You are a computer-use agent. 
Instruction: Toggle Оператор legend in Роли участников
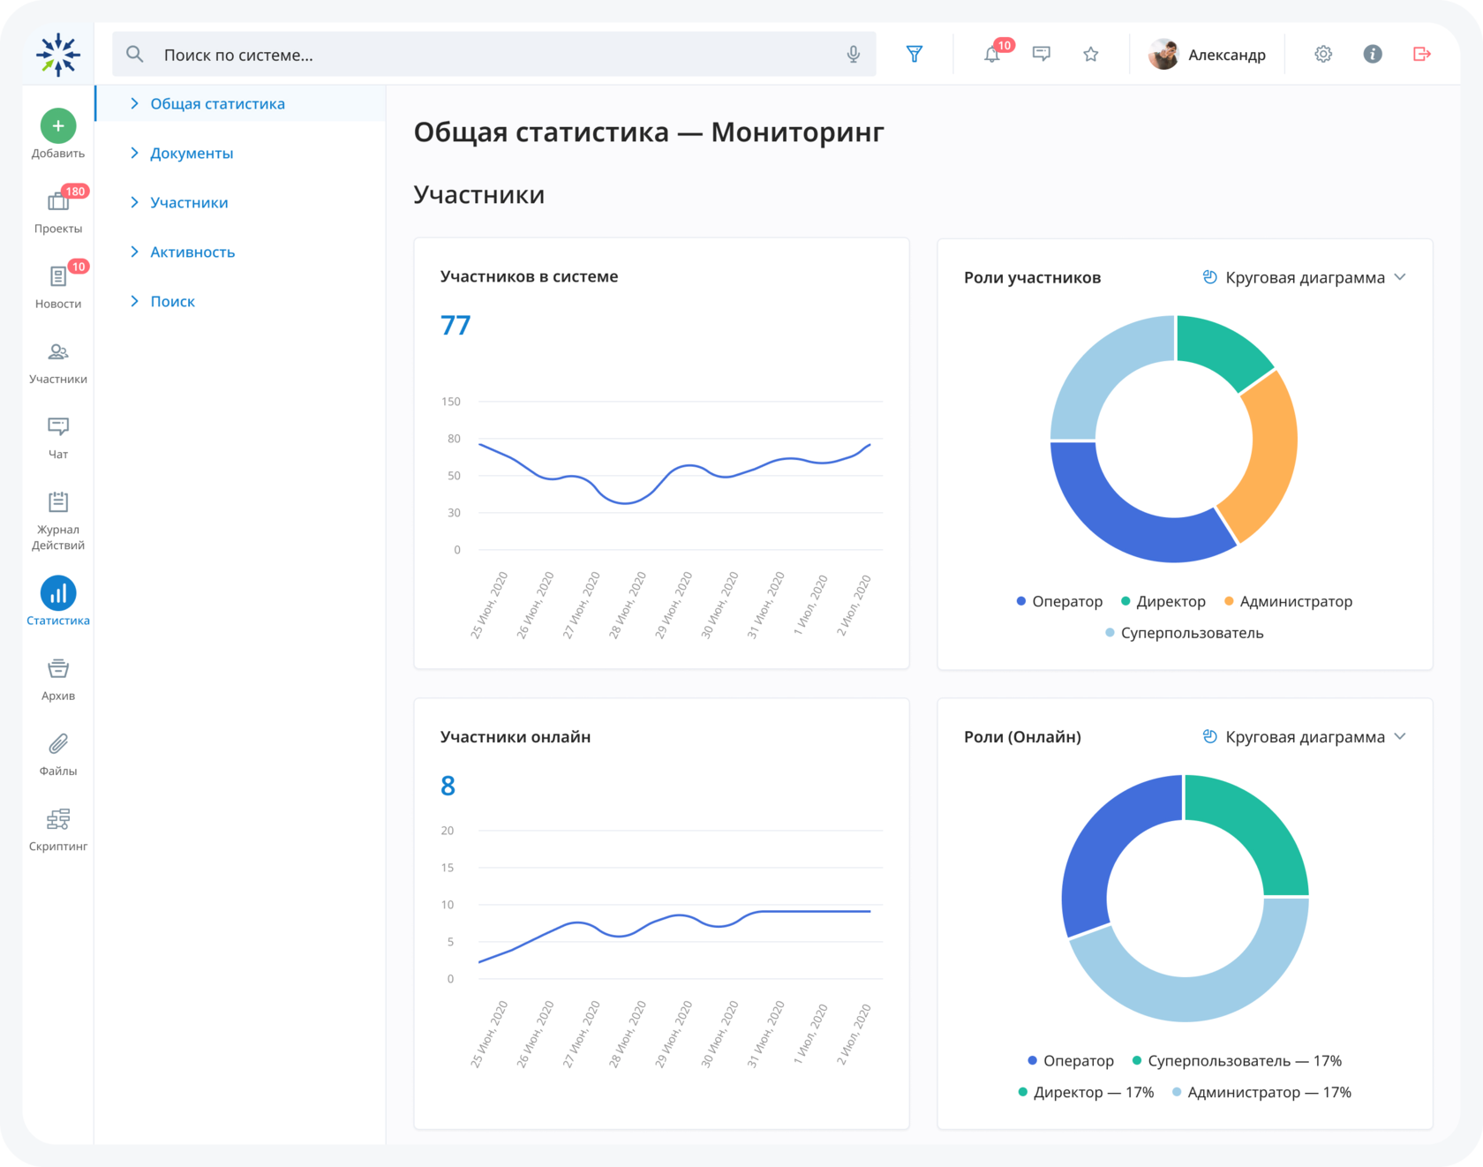1059,601
